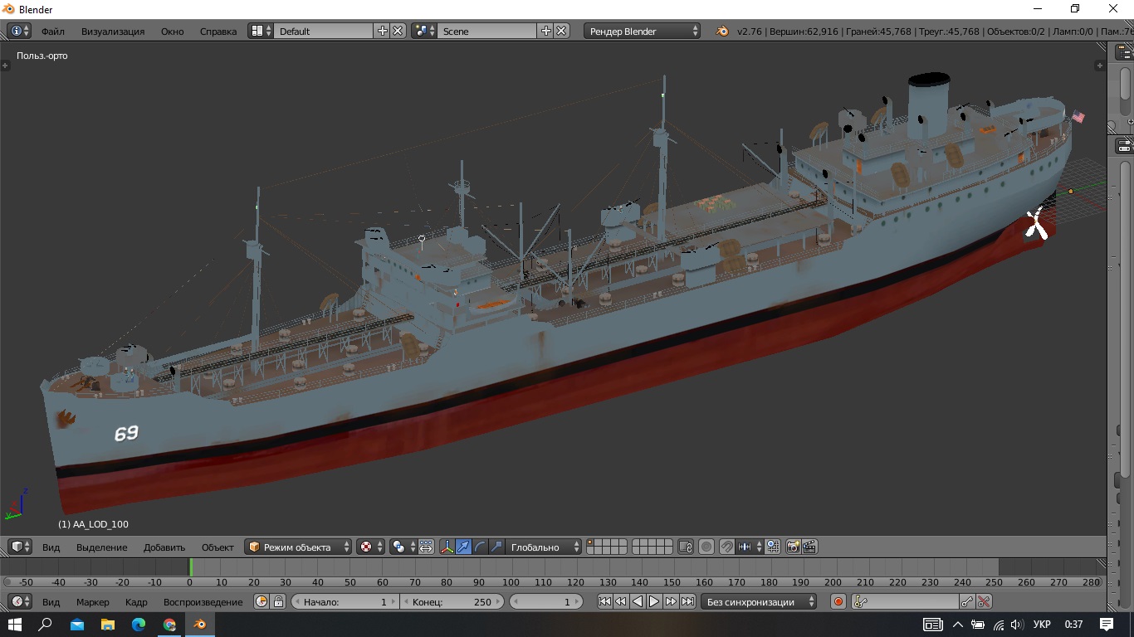
Task: Expand the Рендер Blender engine selector
Action: tap(643, 32)
